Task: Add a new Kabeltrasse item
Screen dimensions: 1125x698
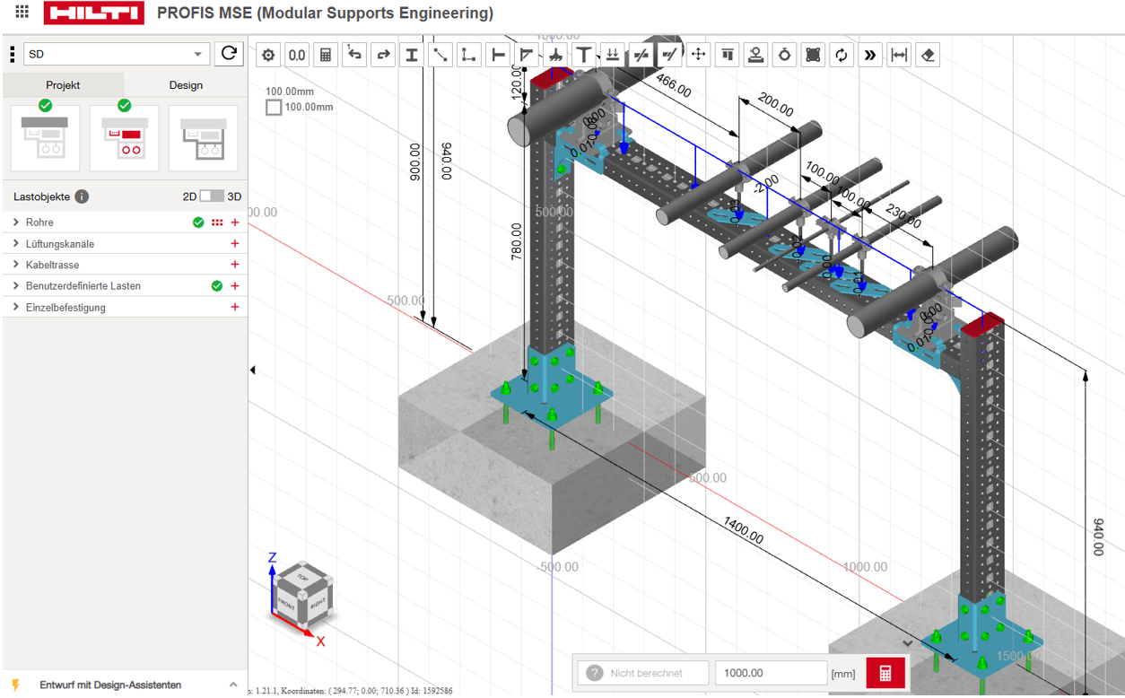Action: [x=235, y=265]
